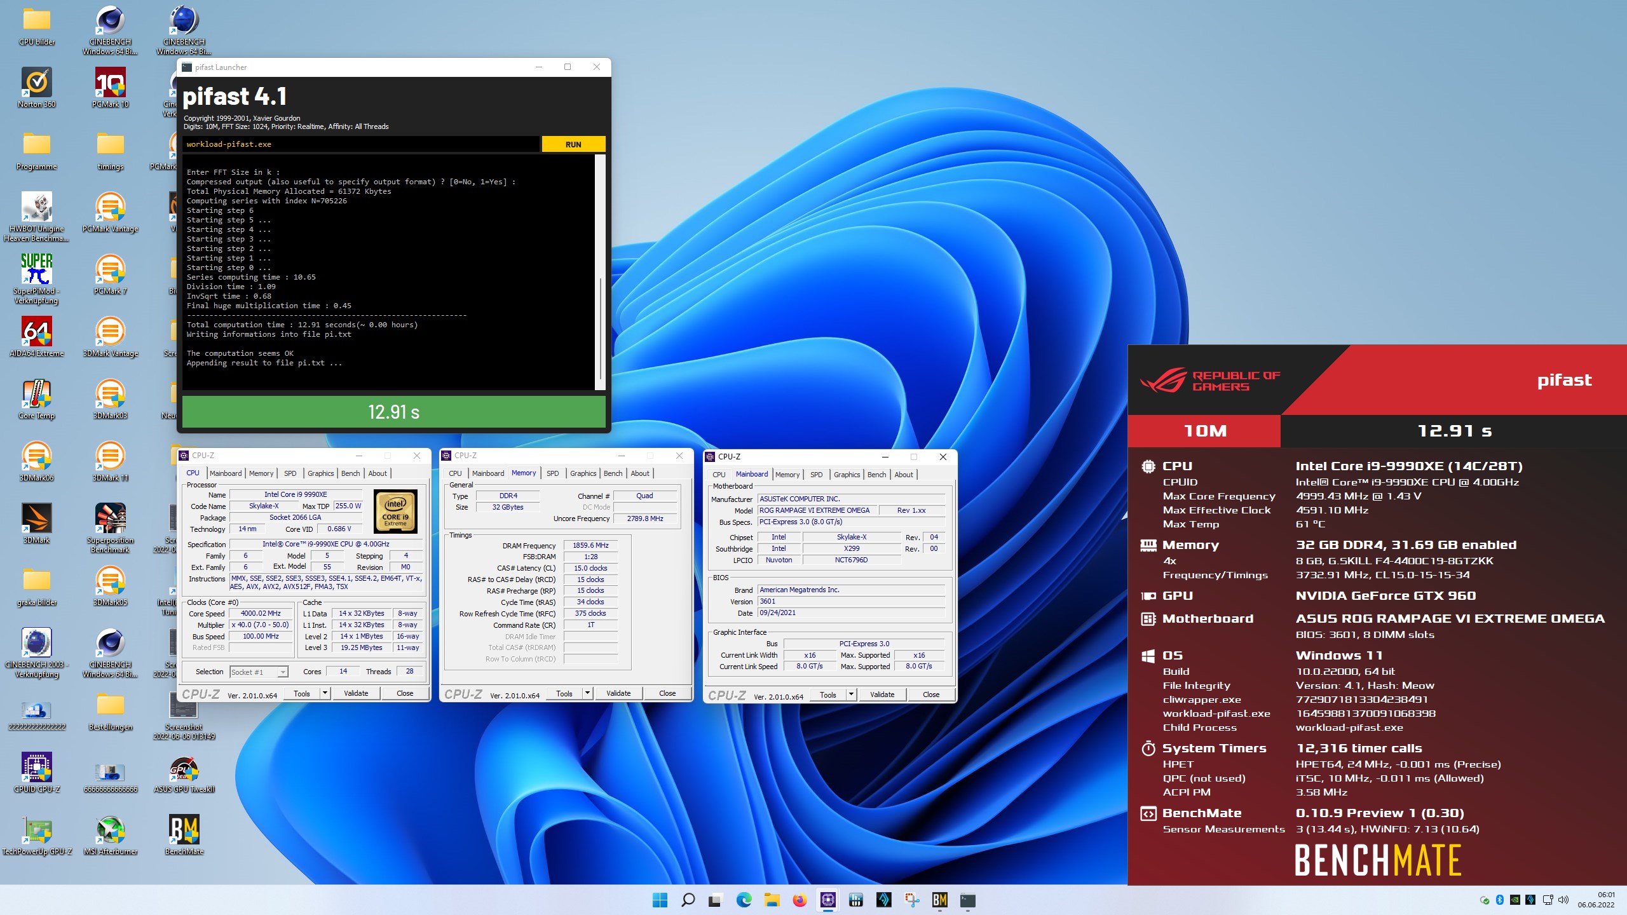Open SPD tab in middle CPU-Z window

coord(552,473)
